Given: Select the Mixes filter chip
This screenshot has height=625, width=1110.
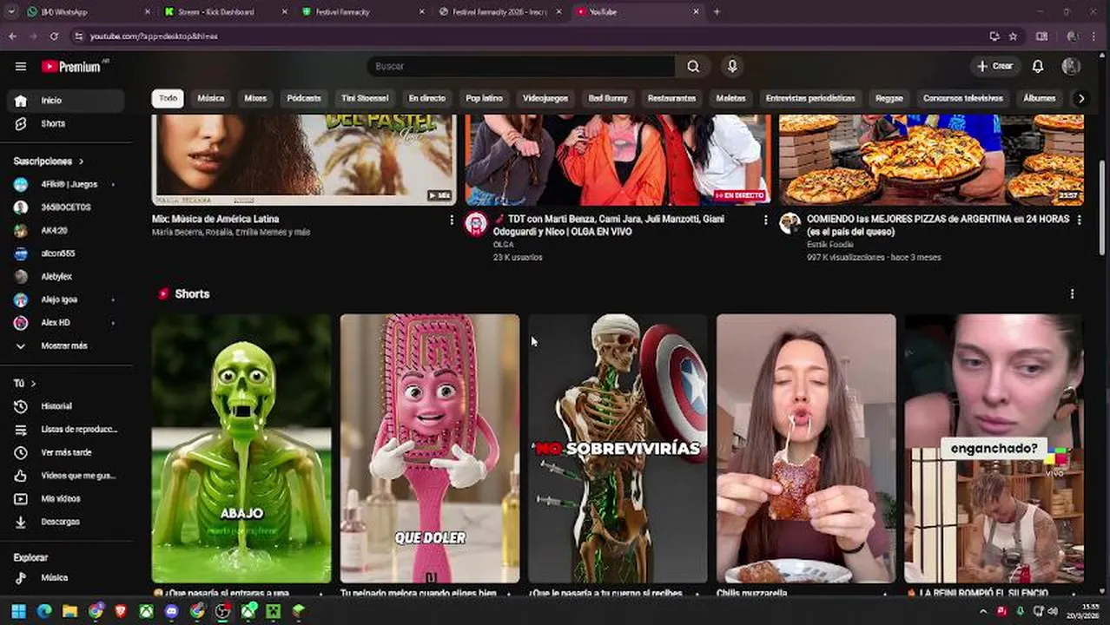Looking at the screenshot, I should pos(255,98).
